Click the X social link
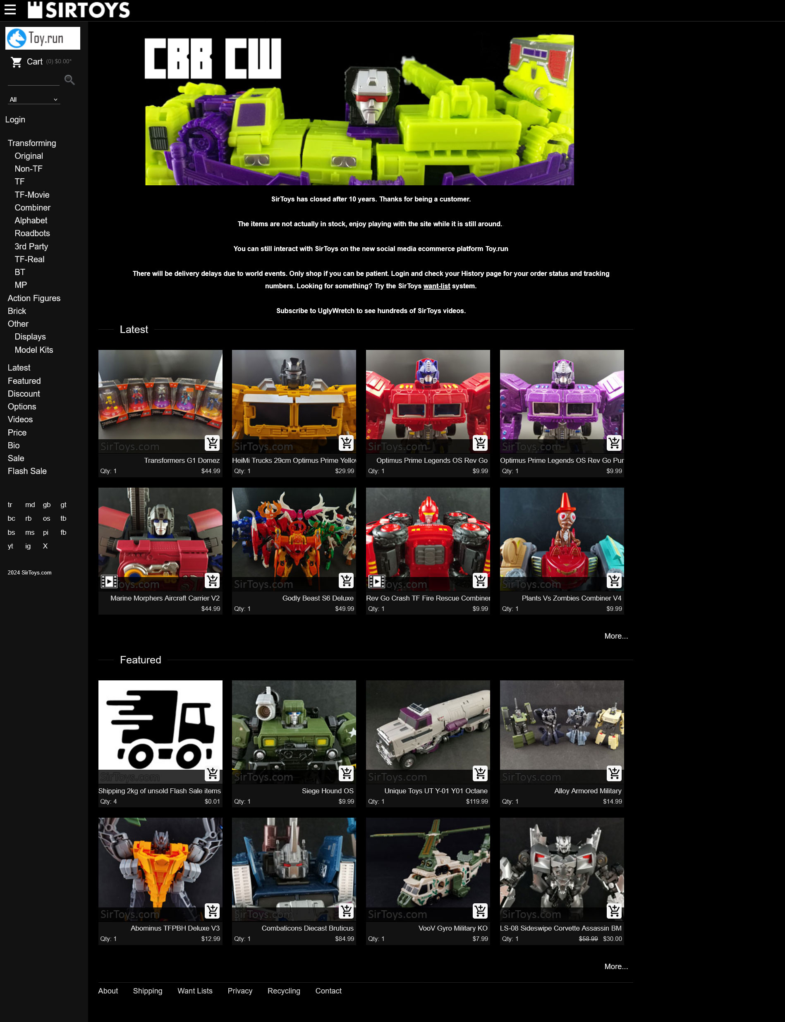The width and height of the screenshot is (785, 1022). pyautogui.click(x=45, y=546)
